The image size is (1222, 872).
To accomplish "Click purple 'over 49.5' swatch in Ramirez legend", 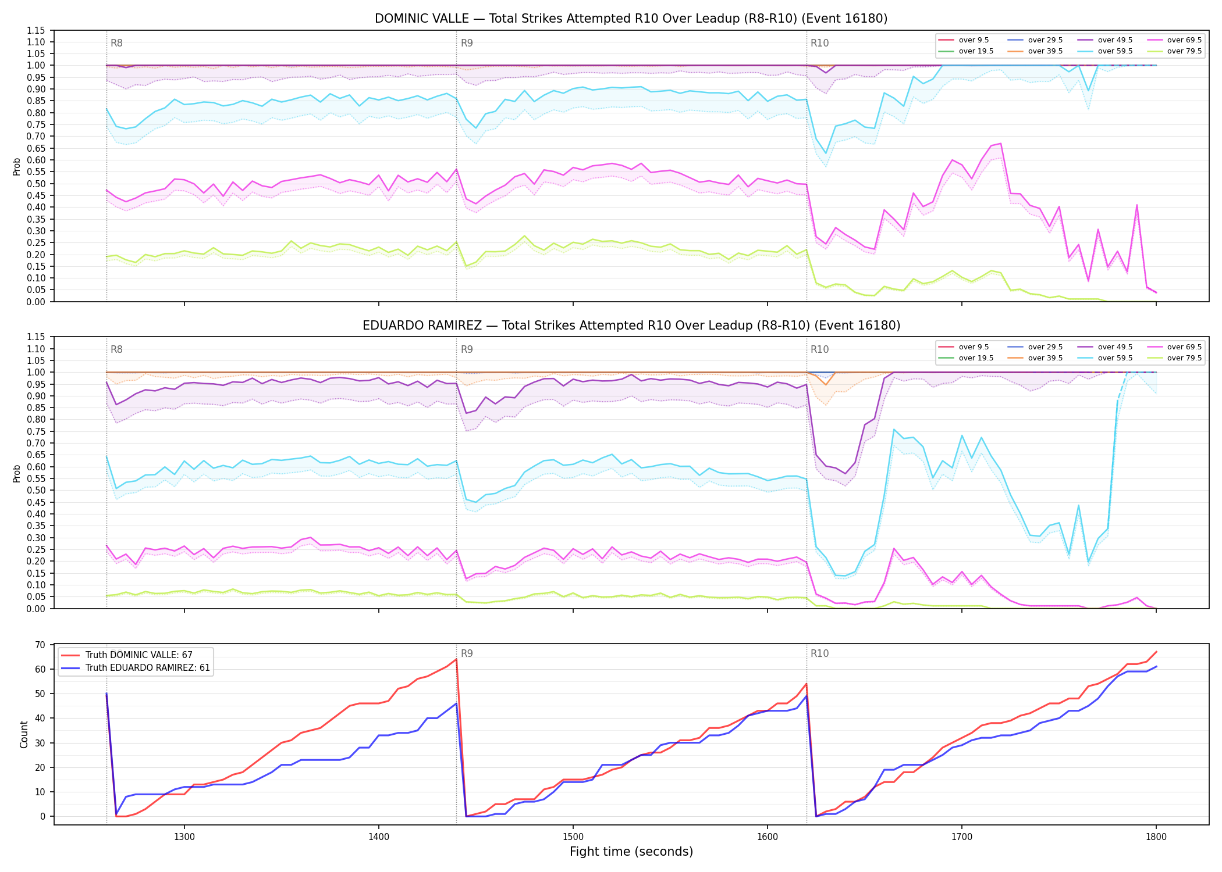I will click(x=1085, y=347).
